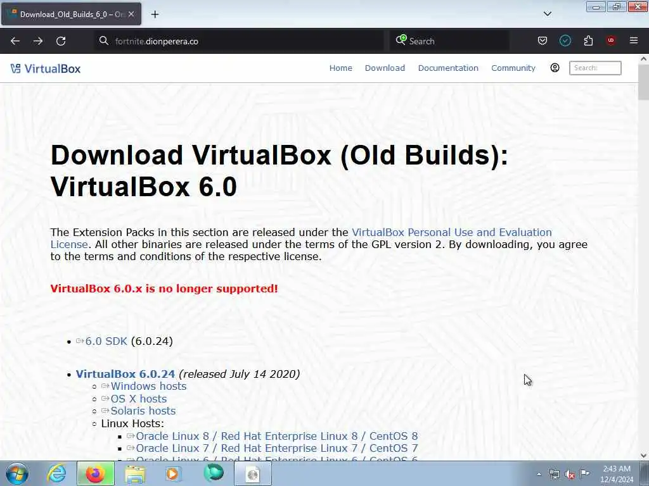649x486 pixels.
Task: Open the Documentation navigation link
Action: tap(448, 68)
